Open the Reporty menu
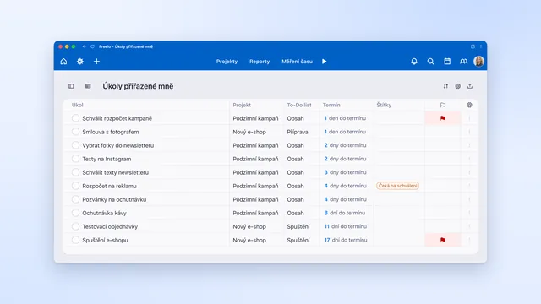The width and height of the screenshot is (541, 304). click(260, 62)
